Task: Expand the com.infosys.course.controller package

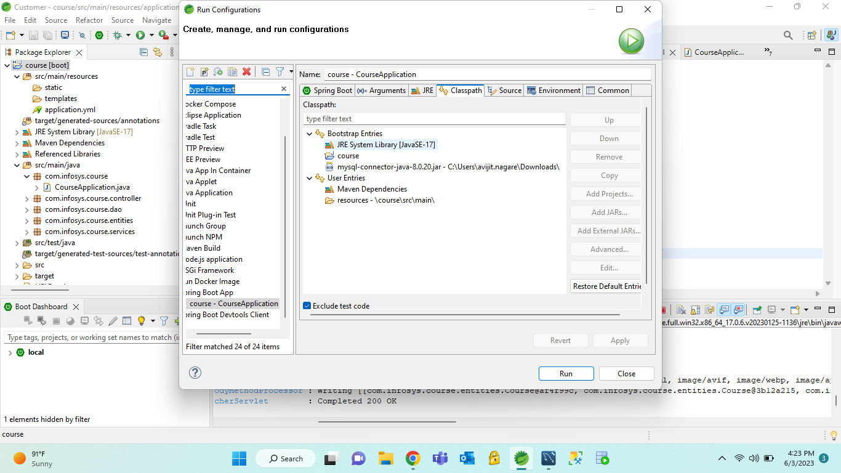Action: pyautogui.click(x=26, y=198)
